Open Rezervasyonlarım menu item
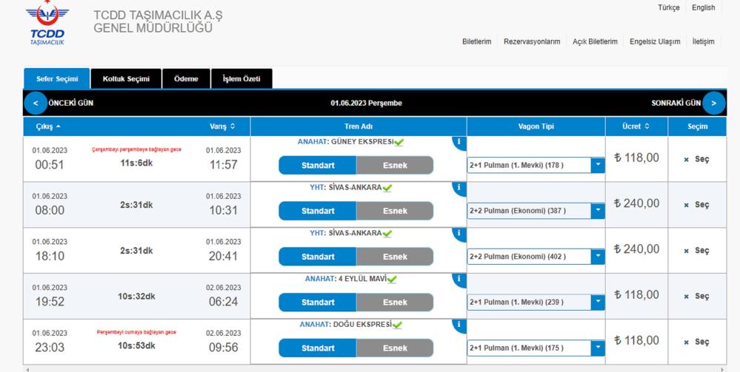The width and height of the screenshot is (740, 372). (x=532, y=41)
